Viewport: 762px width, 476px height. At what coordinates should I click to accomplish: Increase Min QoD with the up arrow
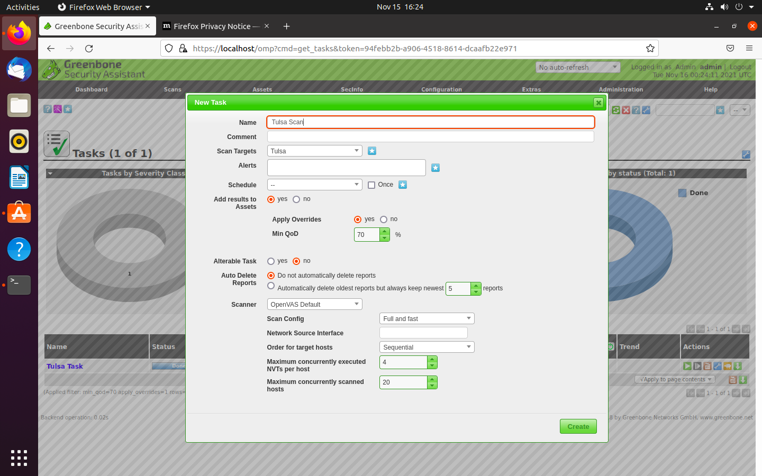pyautogui.click(x=385, y=231)
